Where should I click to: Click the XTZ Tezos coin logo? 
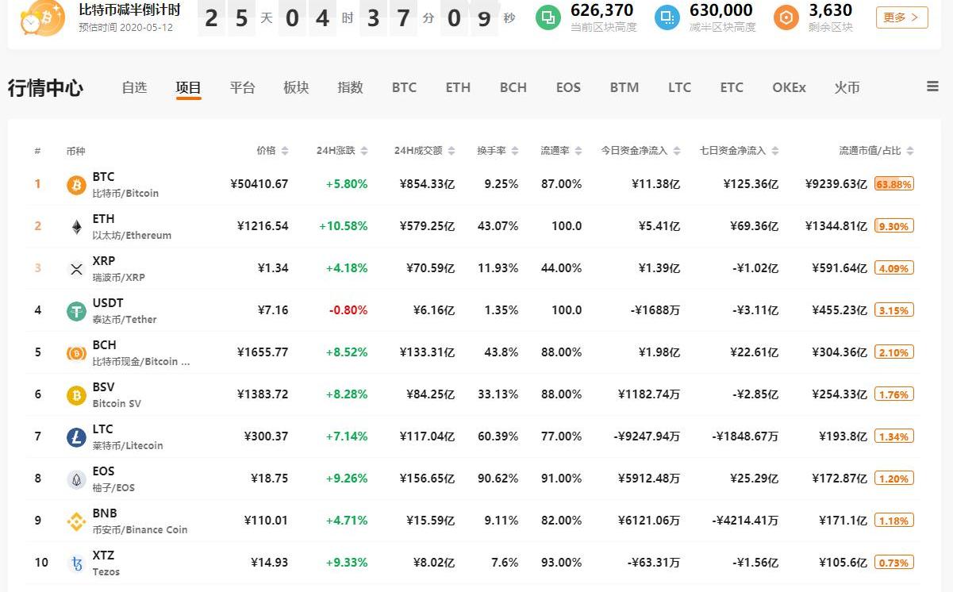tap(76, 563)
